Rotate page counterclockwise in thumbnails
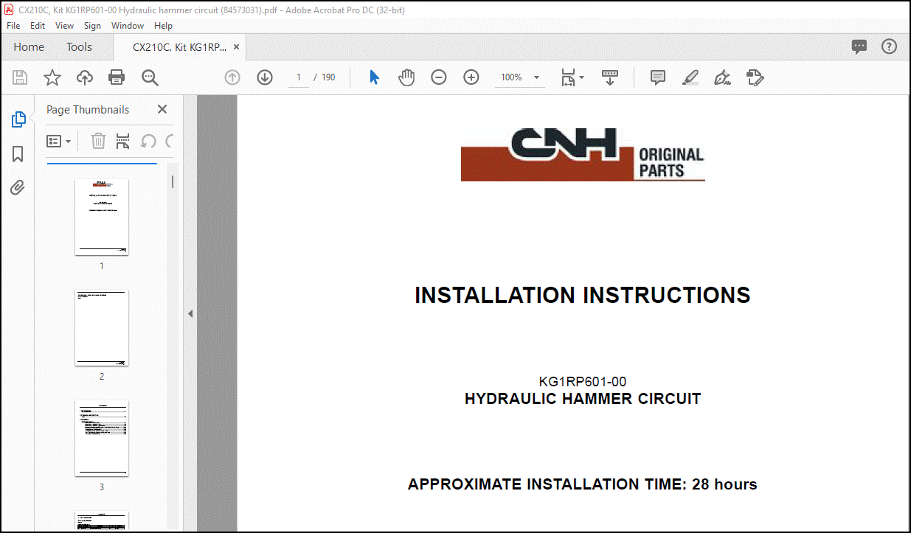Image resolution: width=911 pixels, height=533 pixels. pyautogui.click(x=148, y=141)
